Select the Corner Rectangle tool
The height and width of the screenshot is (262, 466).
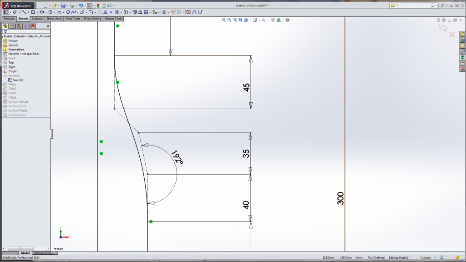(33, 13)
